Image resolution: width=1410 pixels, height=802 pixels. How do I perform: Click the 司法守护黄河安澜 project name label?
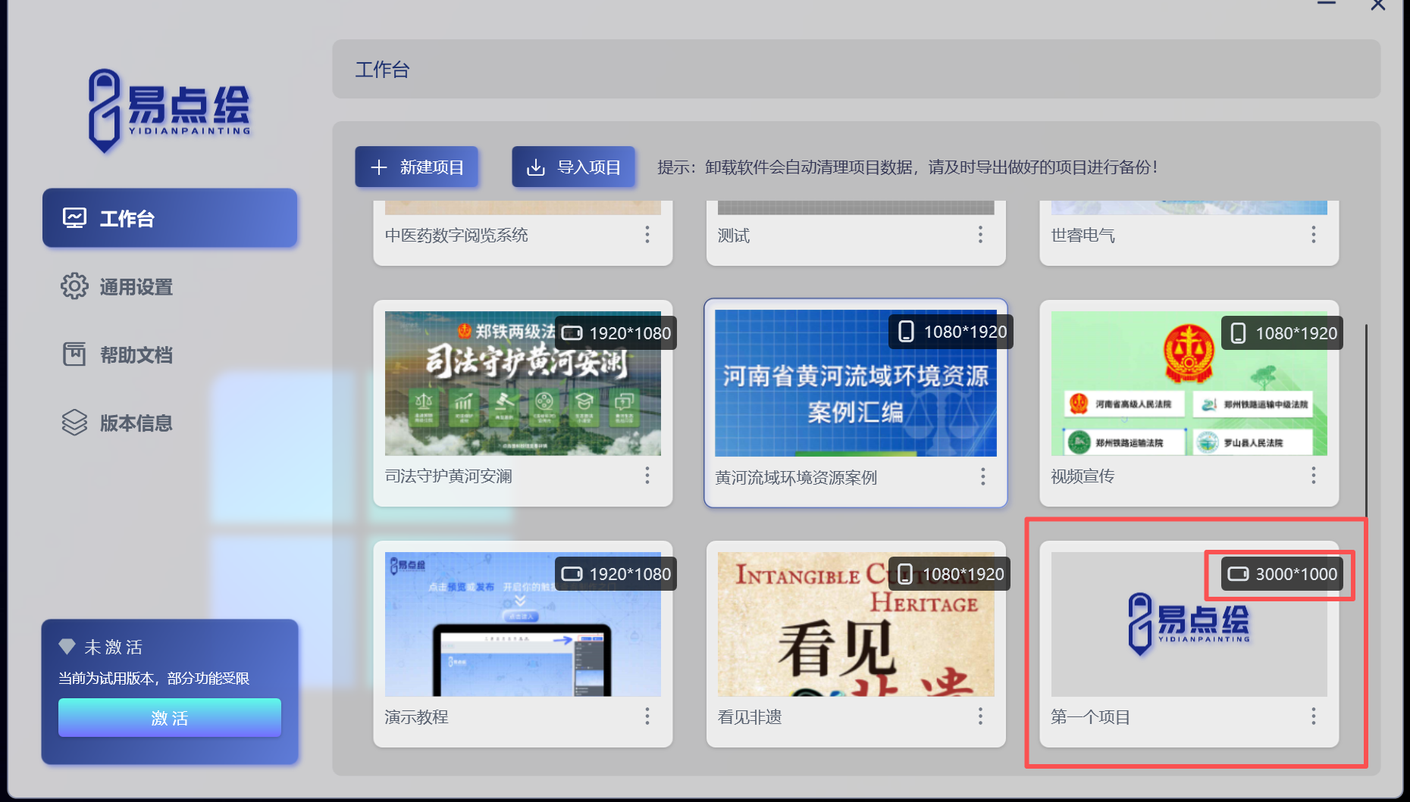pyautogui.click(x=449, y=476)
